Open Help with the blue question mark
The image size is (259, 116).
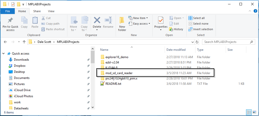click(x=255, y=11)
